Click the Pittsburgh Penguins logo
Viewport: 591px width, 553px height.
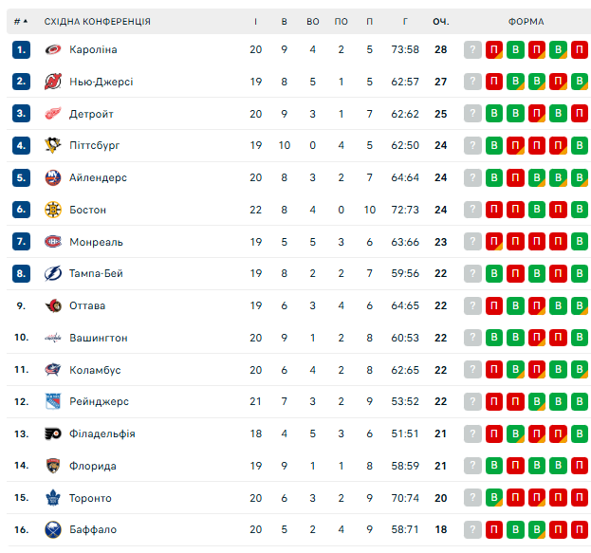click(x=53, y=145)
